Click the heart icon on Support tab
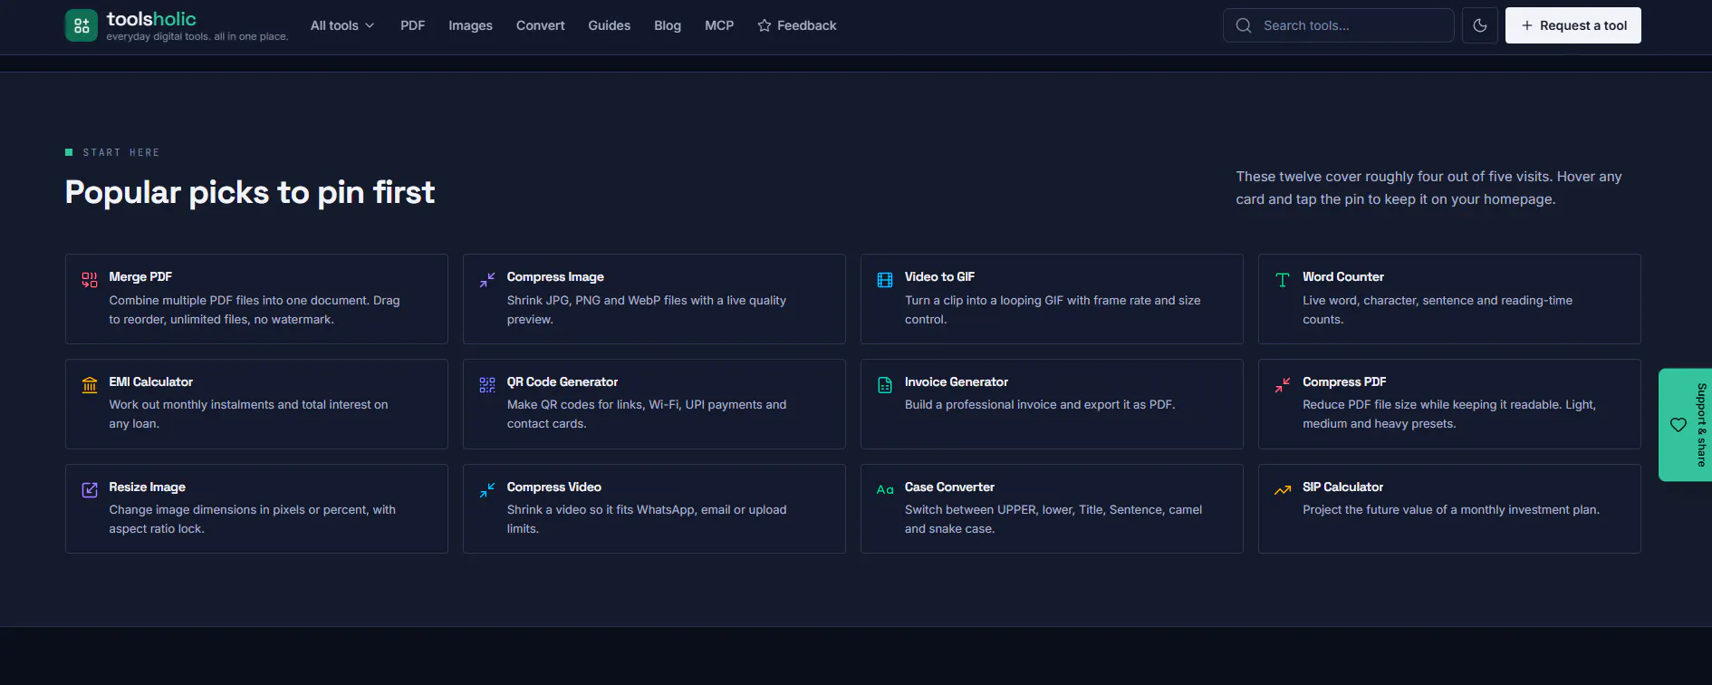This screenshot has height=685, width=1712. (1678, 425)
